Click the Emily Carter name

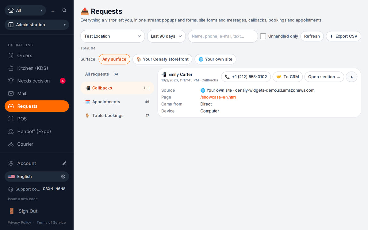[x=180, y=75]
